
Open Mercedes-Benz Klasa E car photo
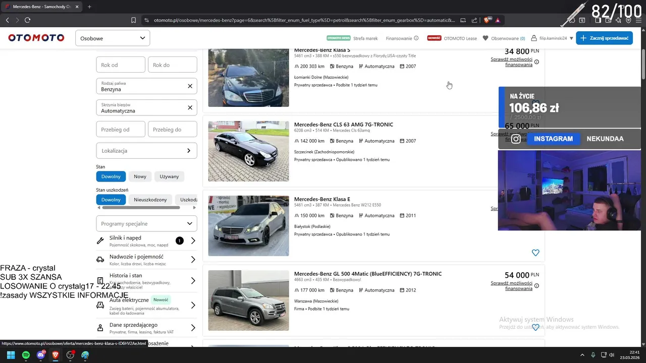point(248,226)
